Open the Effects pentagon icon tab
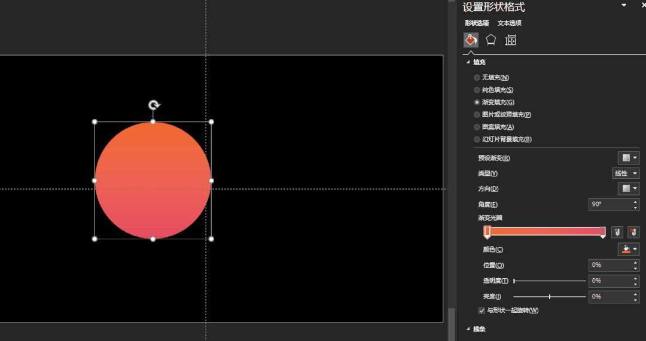 pyautogui.click(x=490, y=40)
